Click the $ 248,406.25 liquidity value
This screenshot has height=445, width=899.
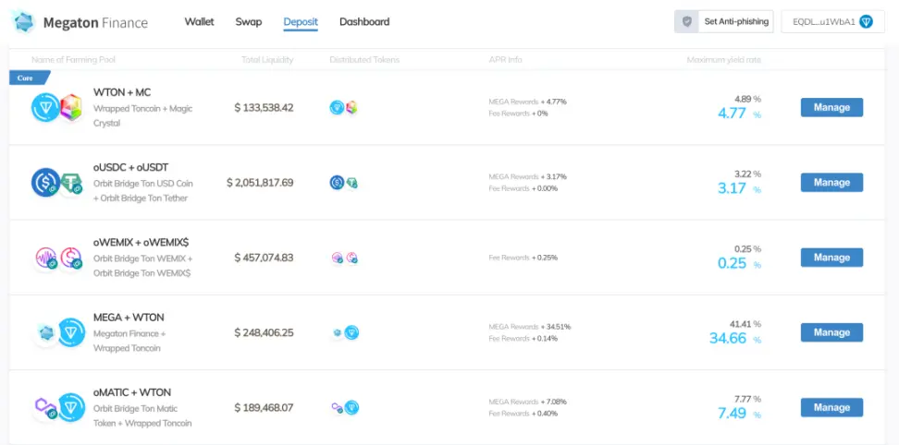(x=264, y=333)
